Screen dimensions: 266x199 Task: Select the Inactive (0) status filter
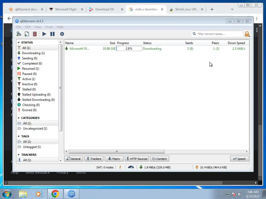tap(30, 84)
